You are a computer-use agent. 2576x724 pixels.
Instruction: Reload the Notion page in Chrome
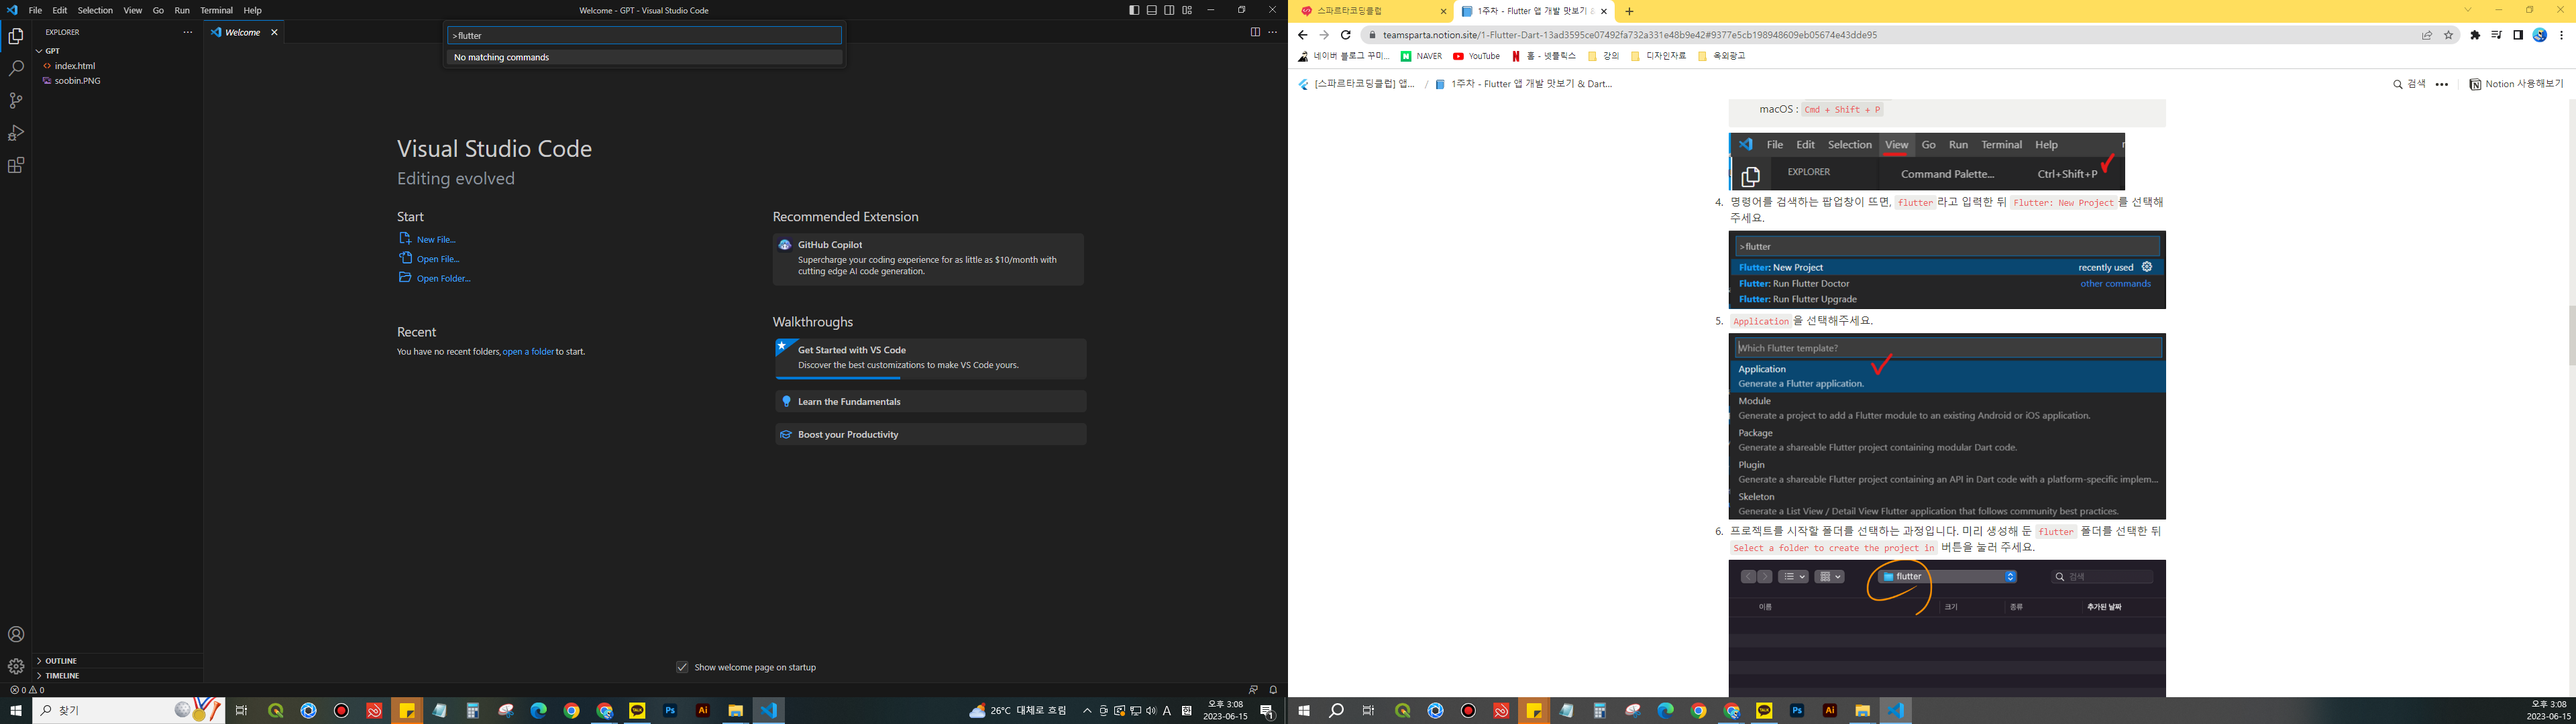1346,35
